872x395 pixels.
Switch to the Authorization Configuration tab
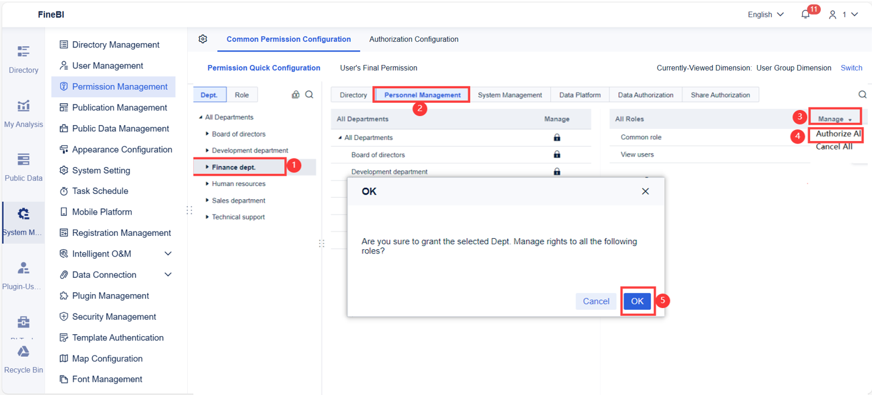414,39
